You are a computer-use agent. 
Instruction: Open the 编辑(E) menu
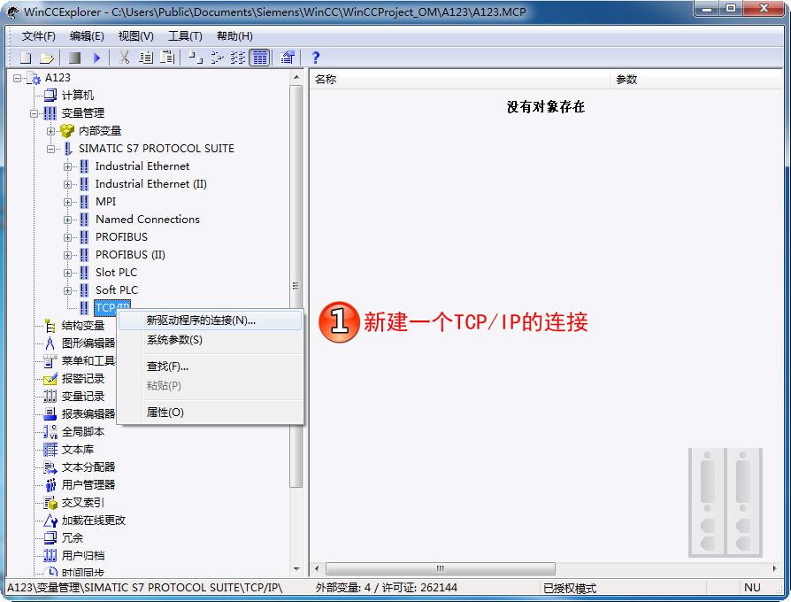[x=87, y=35]
